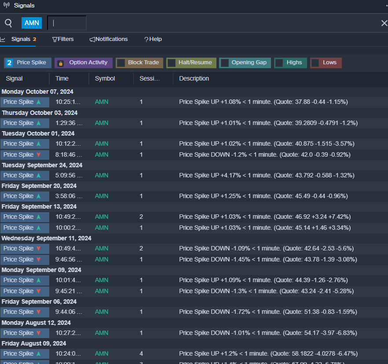Viewport: 388px width, 364px height.
Task: Sort by the Description column header
Action: tap(194, 78)
